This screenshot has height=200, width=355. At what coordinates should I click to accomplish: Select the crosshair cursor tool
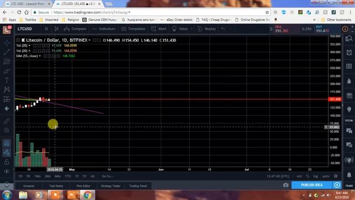(x=7, y=43)
